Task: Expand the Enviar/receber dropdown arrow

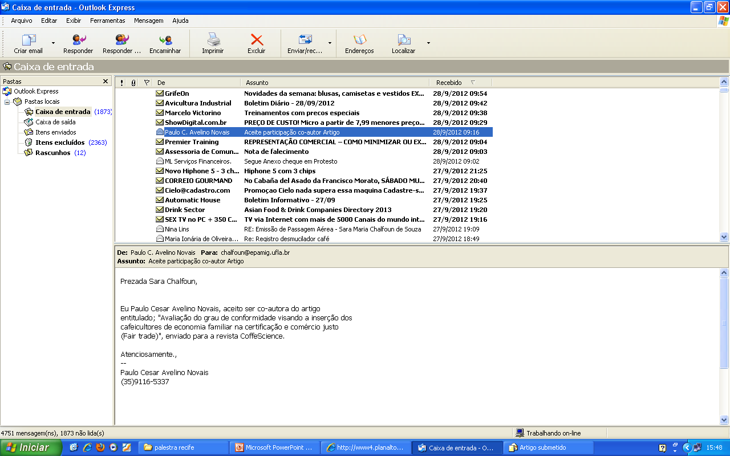Action: tap(330, 43)
